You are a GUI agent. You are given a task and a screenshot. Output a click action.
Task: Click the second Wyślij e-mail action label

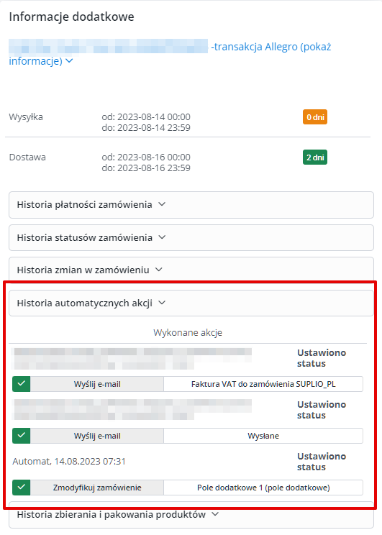97,436
